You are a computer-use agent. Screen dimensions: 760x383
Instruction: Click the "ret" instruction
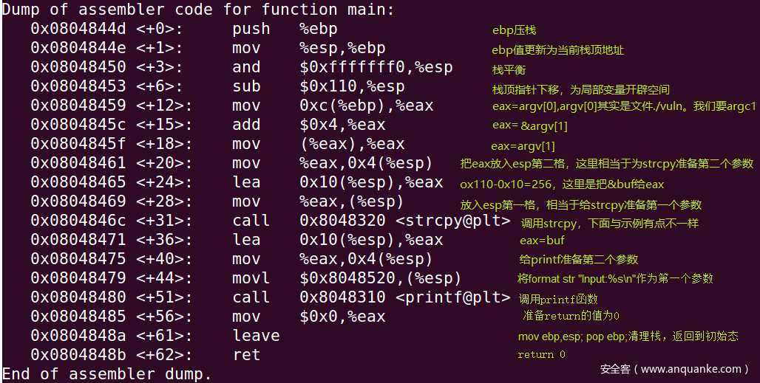click(246, 355)
